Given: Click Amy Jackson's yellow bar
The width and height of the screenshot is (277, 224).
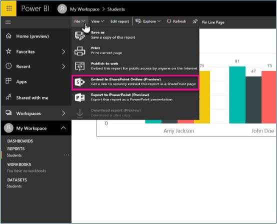Looking at the screenshot, I should pos(204,97).
